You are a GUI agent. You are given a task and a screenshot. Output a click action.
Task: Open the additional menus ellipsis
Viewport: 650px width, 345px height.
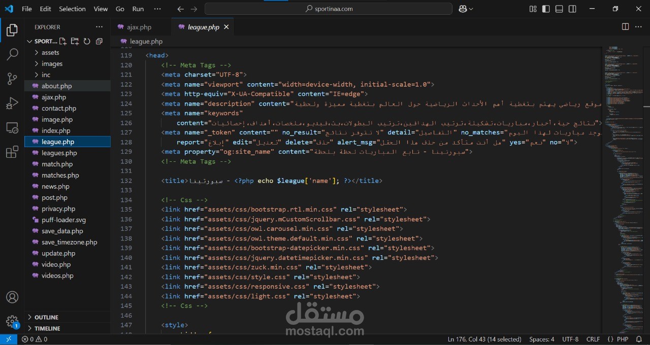coord(157,9)
